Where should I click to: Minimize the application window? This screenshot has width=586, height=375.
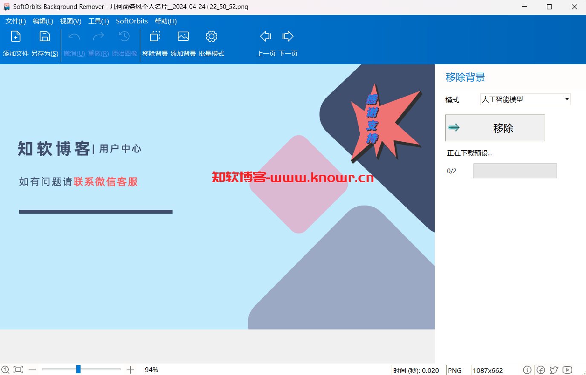[x=525, y=7]
